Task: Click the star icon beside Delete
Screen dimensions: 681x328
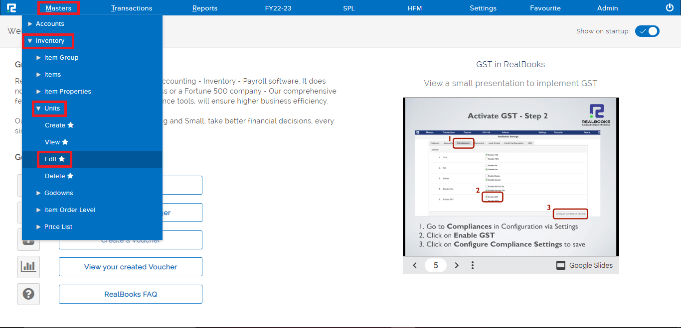Action: 70,176
